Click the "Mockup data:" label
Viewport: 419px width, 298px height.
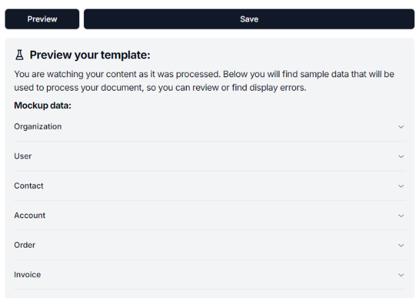42,105
